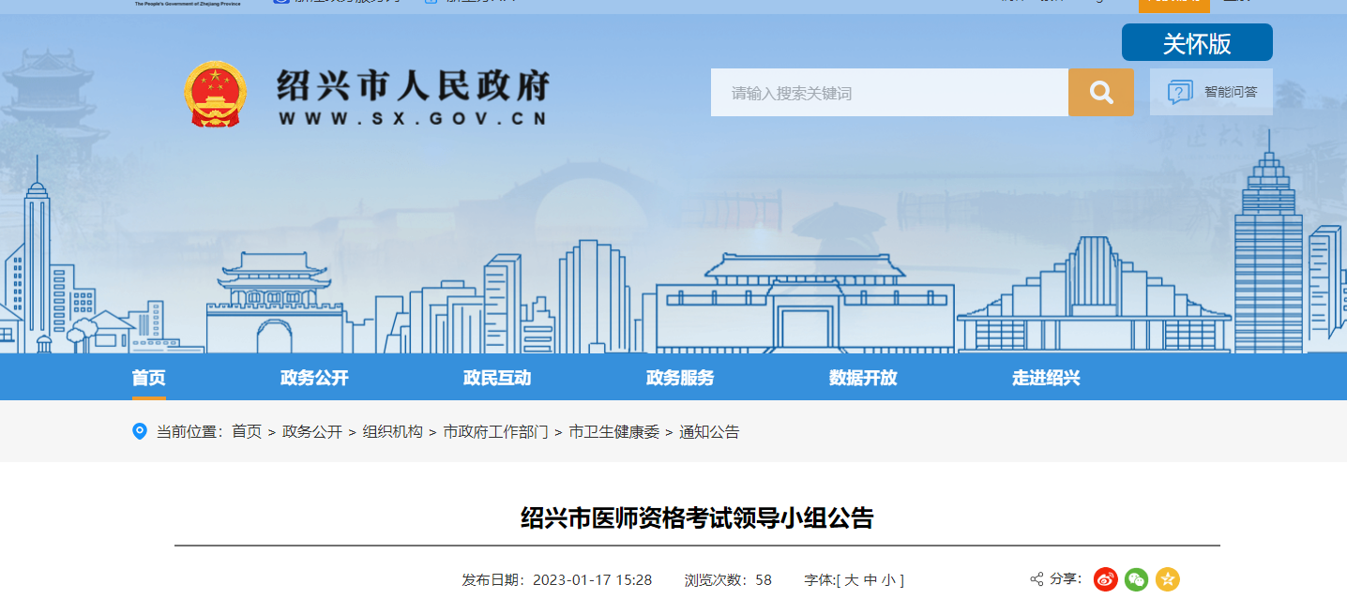Viewport: 1347px width, 614px height.
Task: Go to 通知公告 in the breadcrumb
Action: (710, 432)
